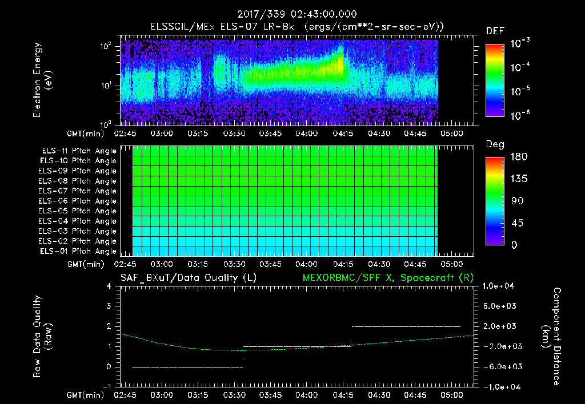Select the "ELS-09 Pitch Angle" row label
This screenshot has width=585, height=404.
point(78,171)
